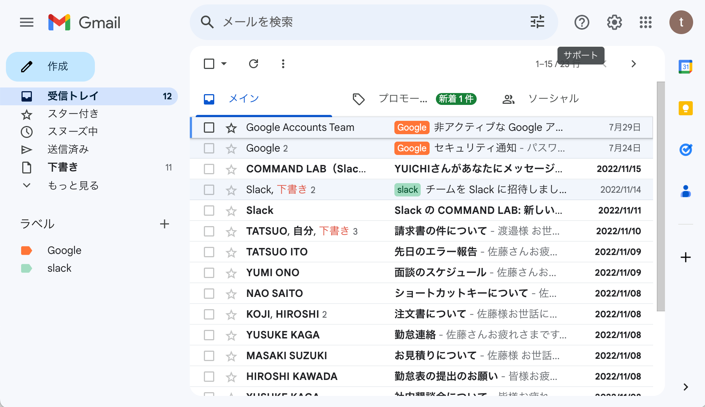This screenshot has width=705, height=407.
Task: Go to next page of emails
Action: point(633,64)
